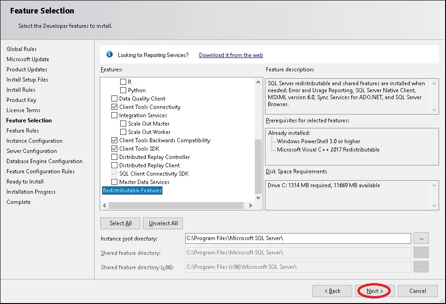Image resolution: width=446 pixels, height=304 pixels.
Task: Uncheck Client Tools Connectivity
Action: point(114,107)
